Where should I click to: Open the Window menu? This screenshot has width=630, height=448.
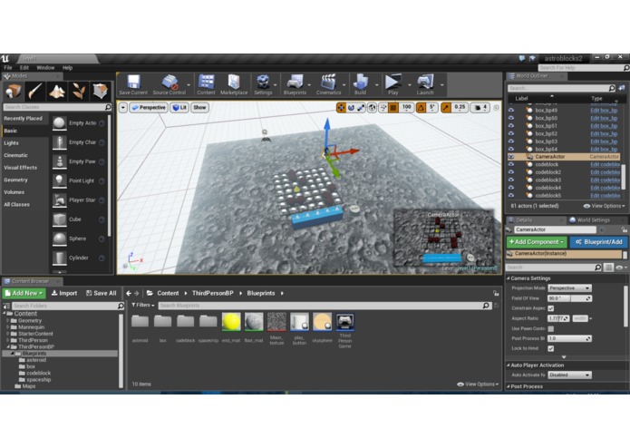(45, 67)
